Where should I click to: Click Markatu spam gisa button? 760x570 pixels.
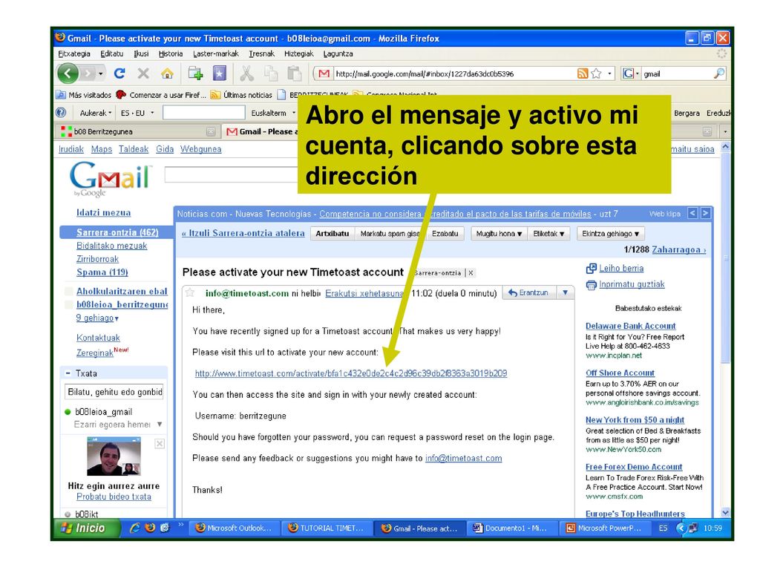pos(390,234)
